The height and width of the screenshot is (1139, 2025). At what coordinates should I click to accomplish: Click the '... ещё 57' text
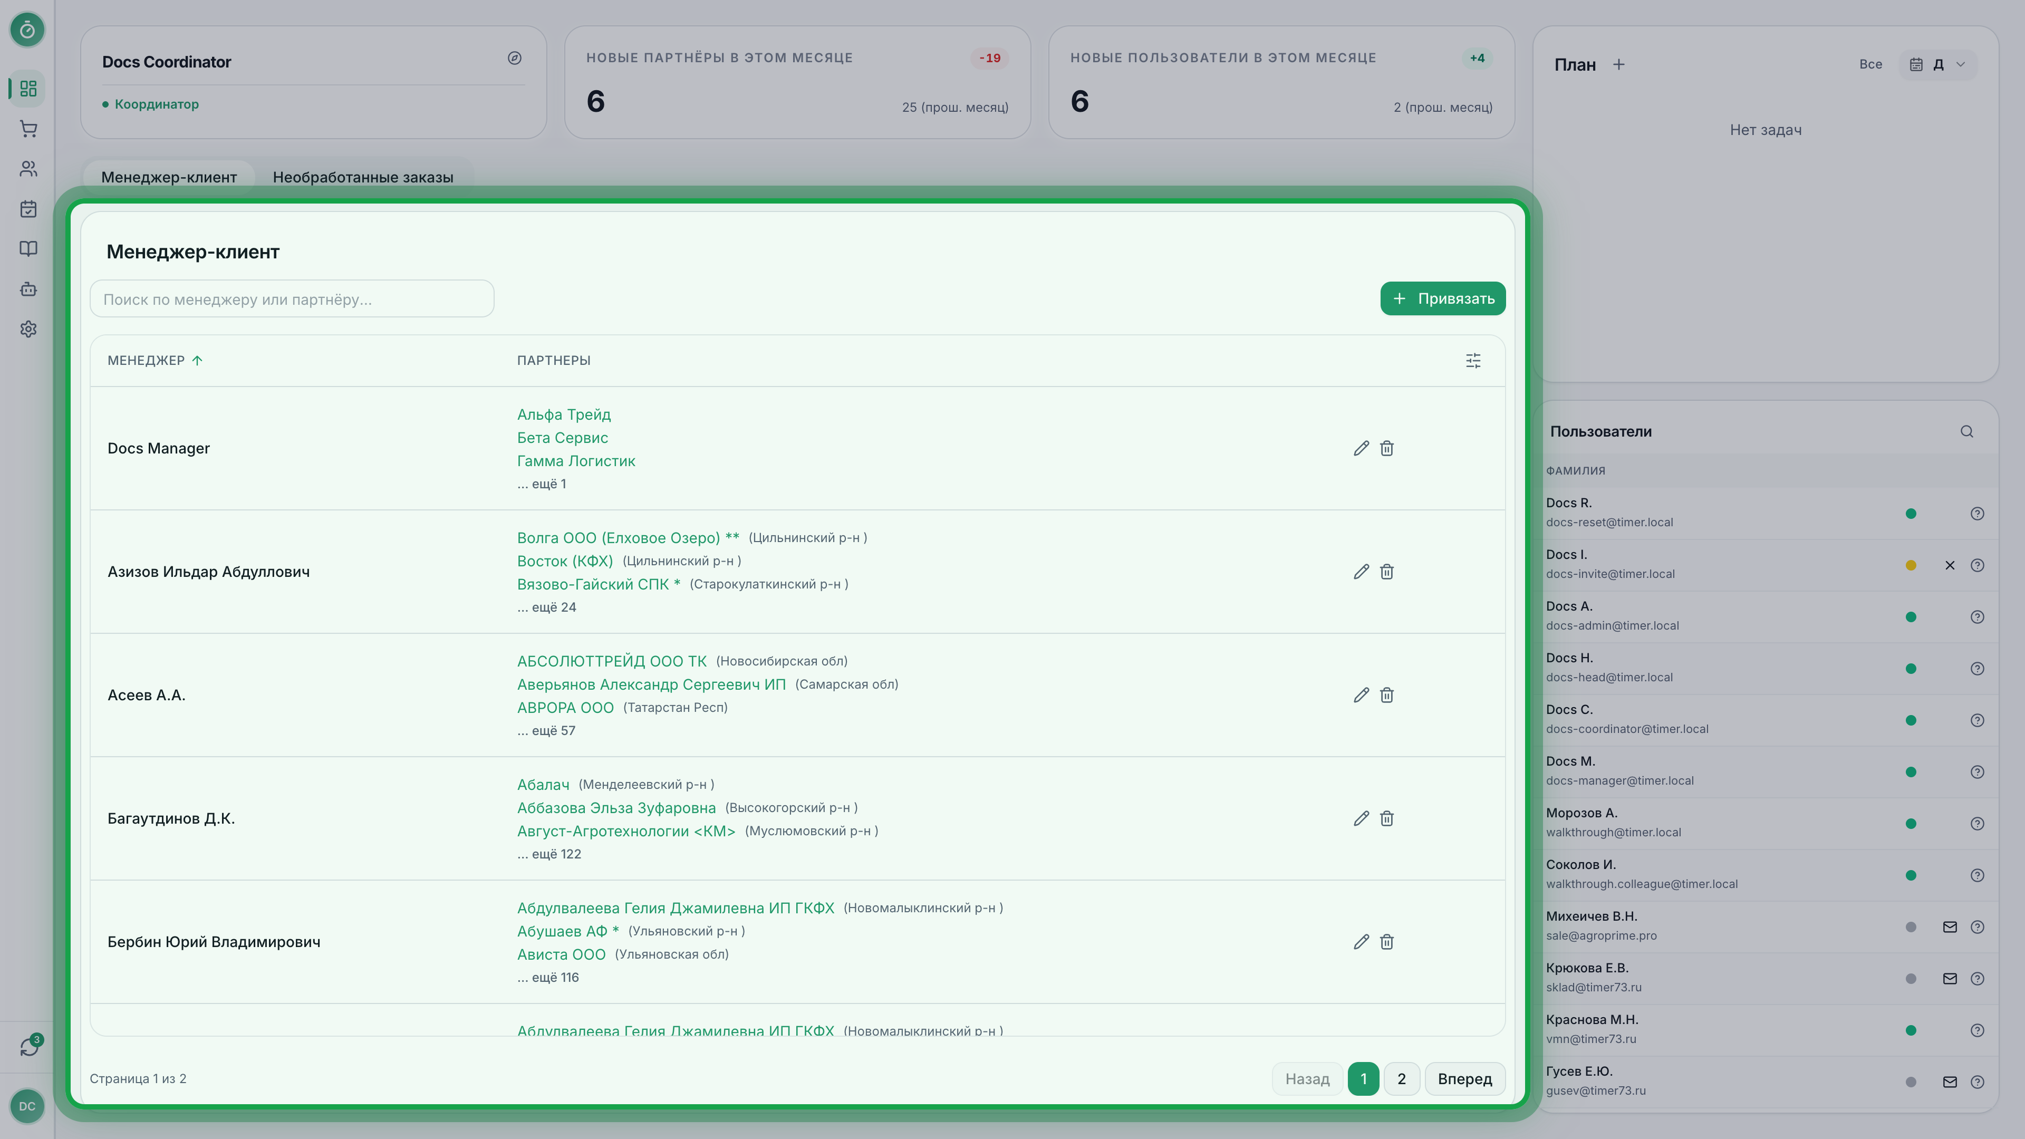tap(546, 730)
